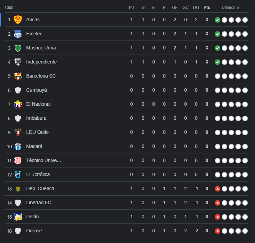Click the Macará crest icon

coord(18,147)
